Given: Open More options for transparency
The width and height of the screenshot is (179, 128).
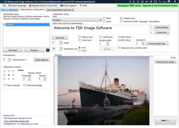Looking at the screenshot, I should tap(42, 60).
